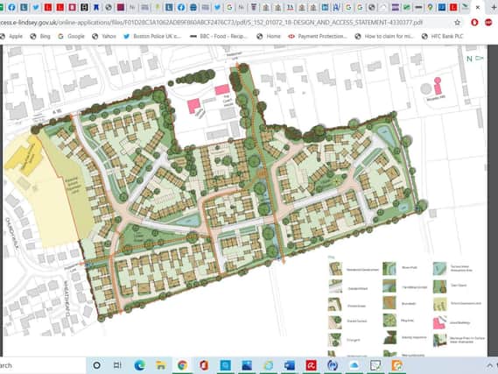Open a new browser tab with plus button
498x374 pixels.
494,7
